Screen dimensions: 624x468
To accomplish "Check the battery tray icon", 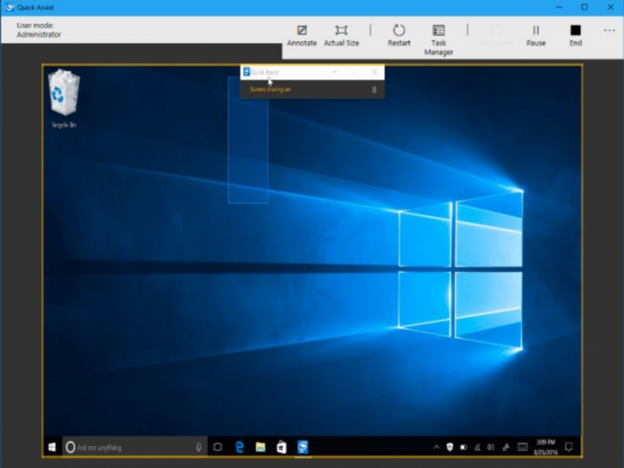I will pyautogui.click(x=464, y=448).
